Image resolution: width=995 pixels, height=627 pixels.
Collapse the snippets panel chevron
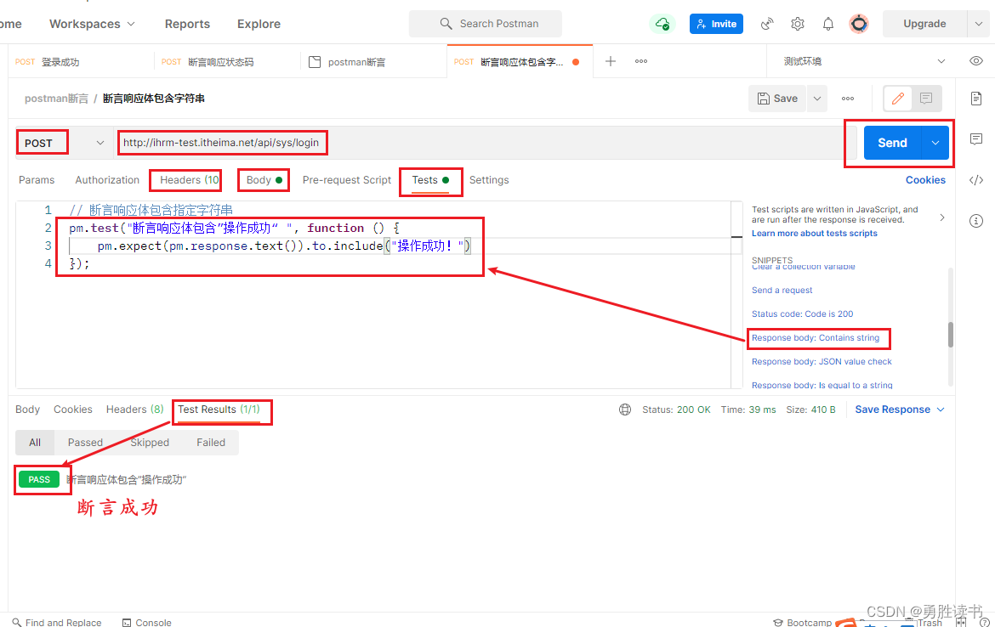[x=942, y=217]
